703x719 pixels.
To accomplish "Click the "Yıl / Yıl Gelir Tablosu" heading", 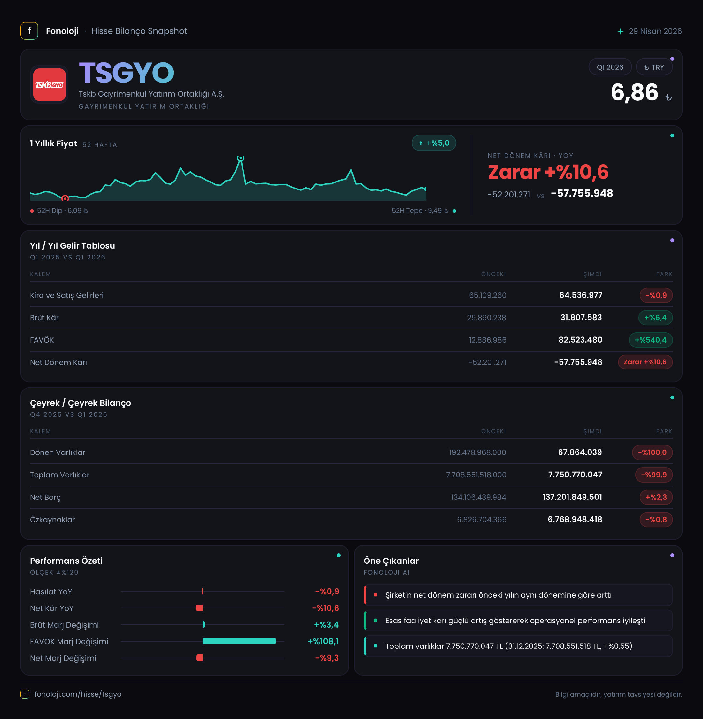I will point(72,245).
